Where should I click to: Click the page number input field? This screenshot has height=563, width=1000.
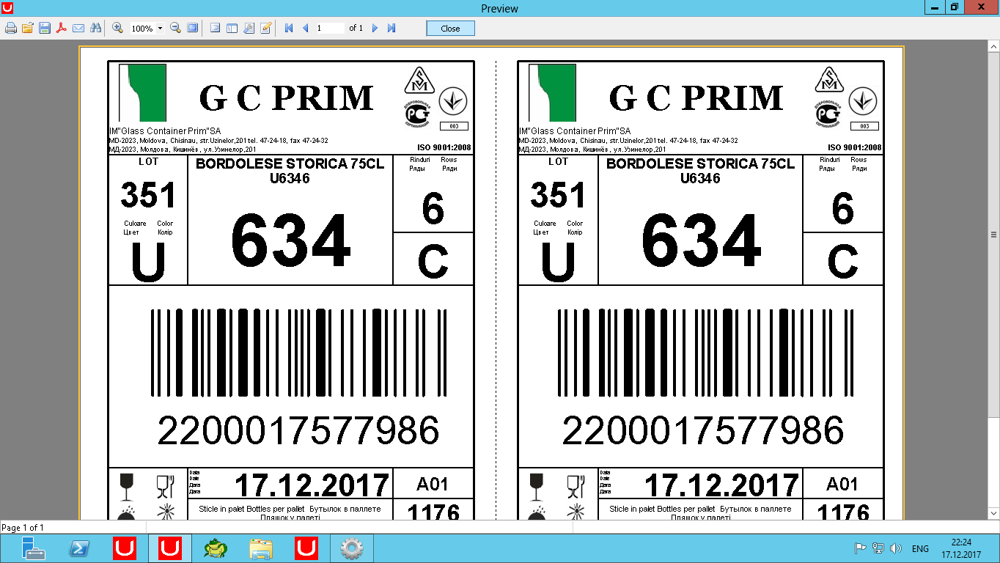(330, 28)
